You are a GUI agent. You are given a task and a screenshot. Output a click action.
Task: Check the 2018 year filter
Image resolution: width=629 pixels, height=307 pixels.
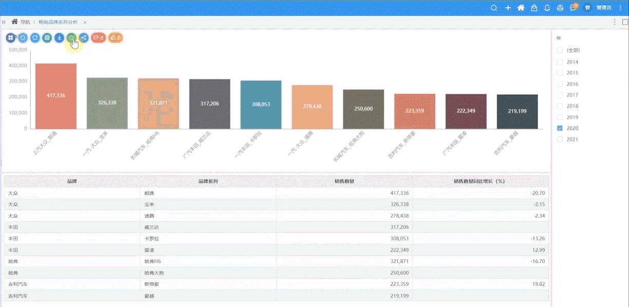coord(560,106)
